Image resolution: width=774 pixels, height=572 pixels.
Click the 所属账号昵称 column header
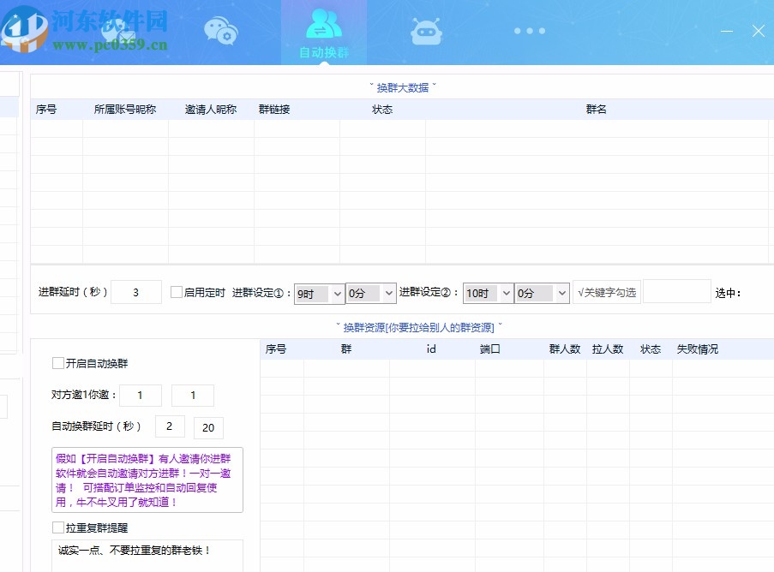125,110
